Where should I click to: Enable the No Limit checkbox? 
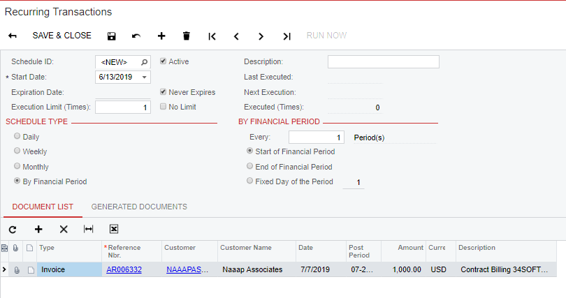(x=163, y=107)
